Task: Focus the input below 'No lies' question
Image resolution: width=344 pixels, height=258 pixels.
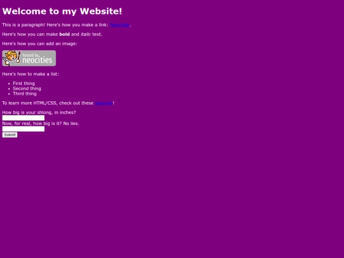Action: pos(24,129)
